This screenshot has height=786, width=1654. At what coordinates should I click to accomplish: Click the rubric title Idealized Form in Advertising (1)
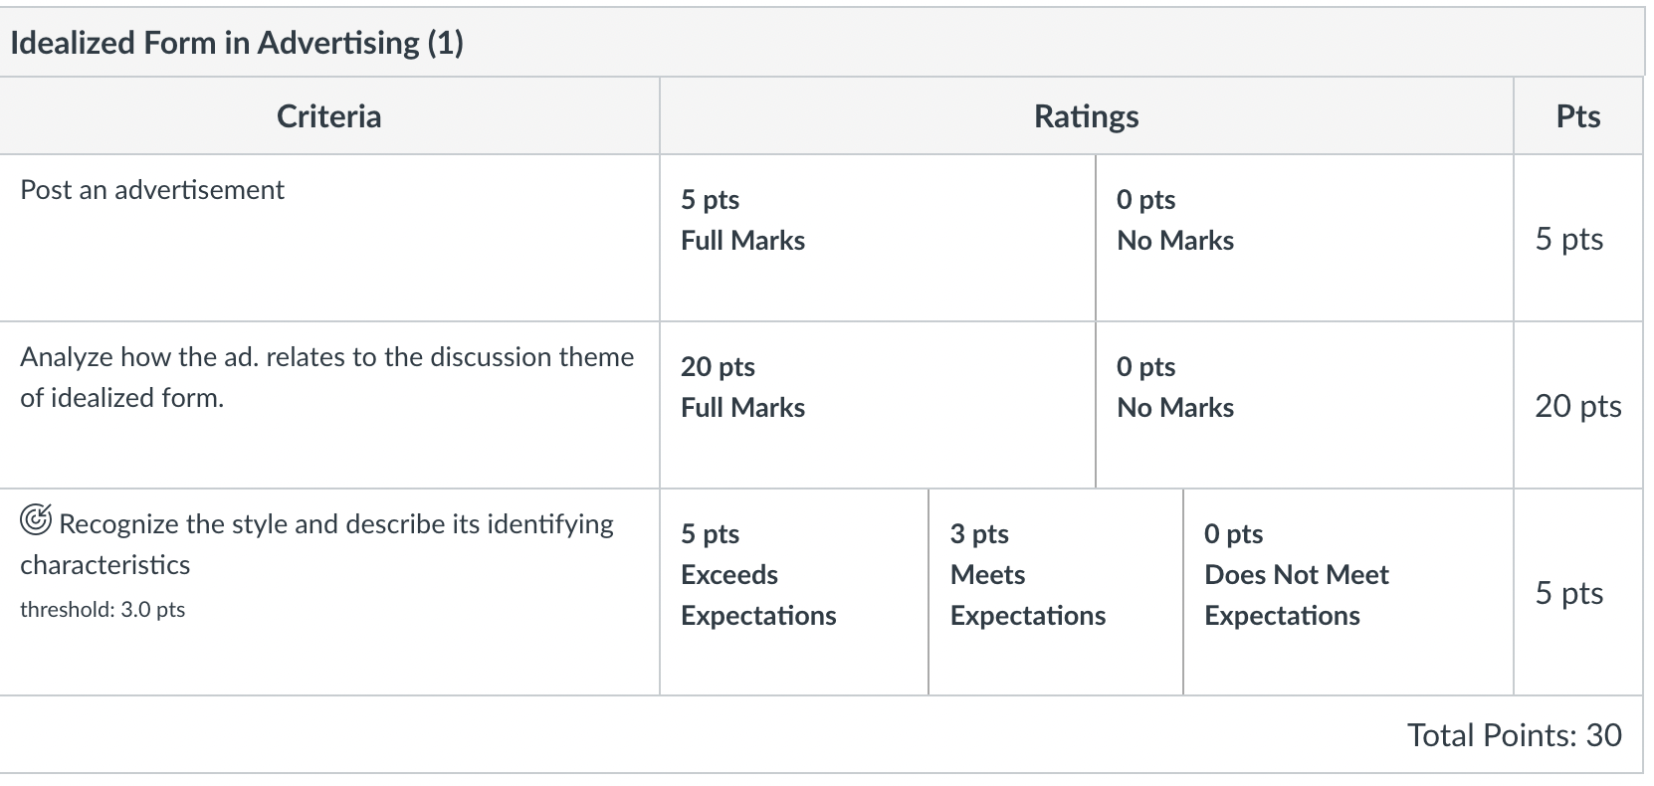[237, 42]
